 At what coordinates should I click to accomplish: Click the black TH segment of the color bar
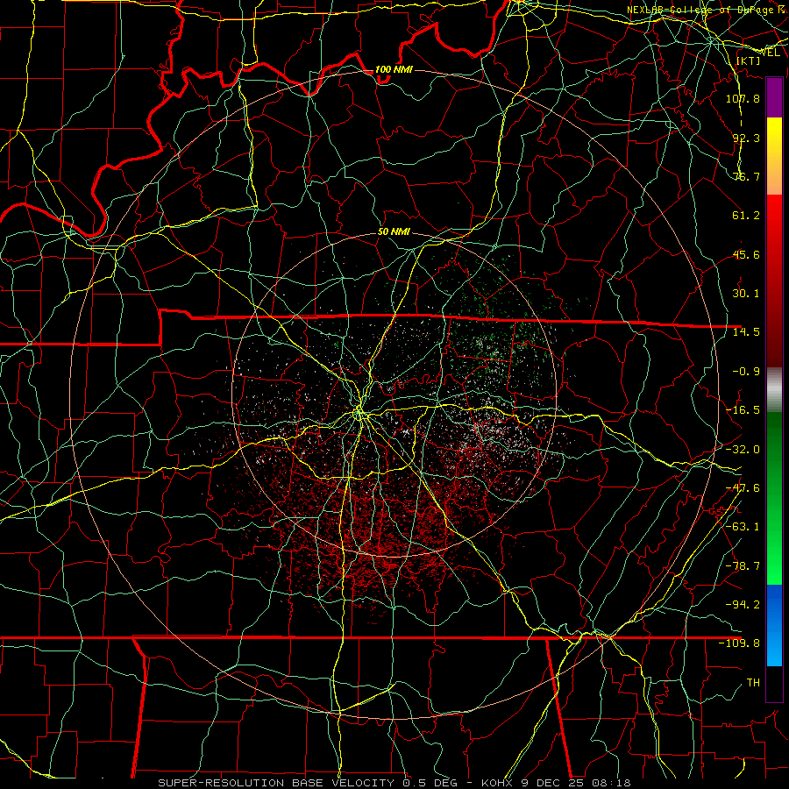pyautogui.click(x=774, y=683)
